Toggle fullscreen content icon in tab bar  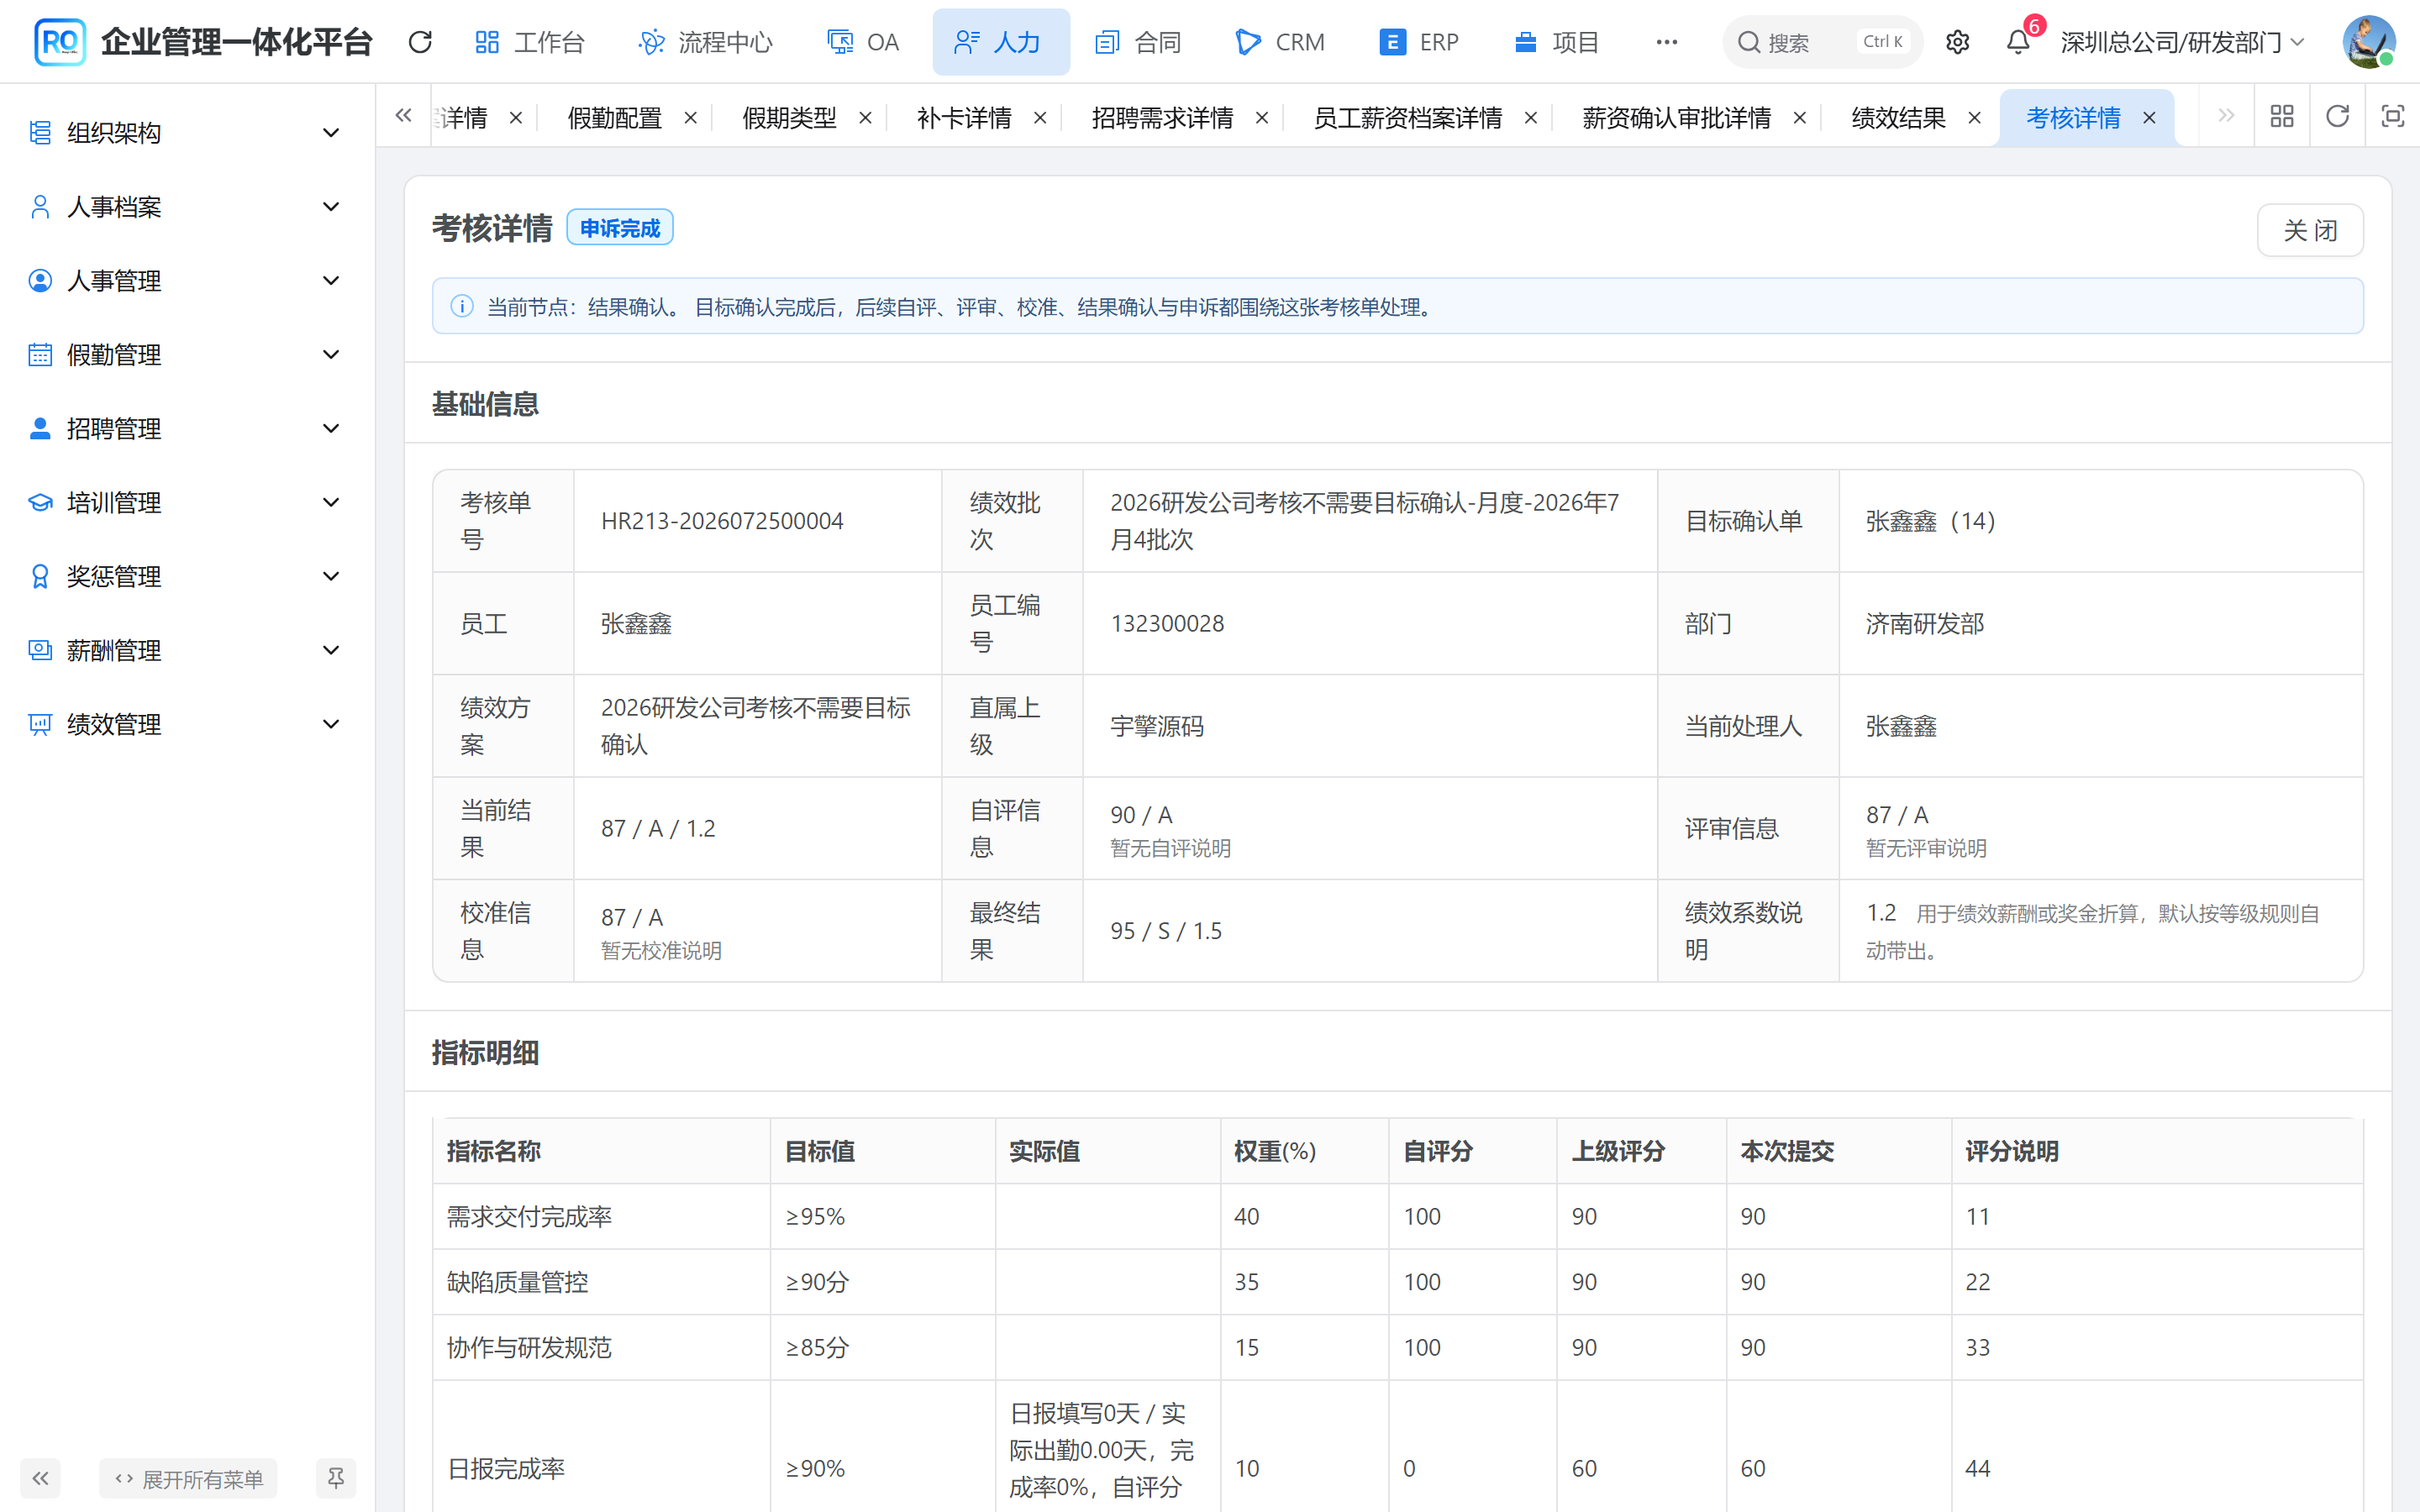click(x=2392, y=117)
